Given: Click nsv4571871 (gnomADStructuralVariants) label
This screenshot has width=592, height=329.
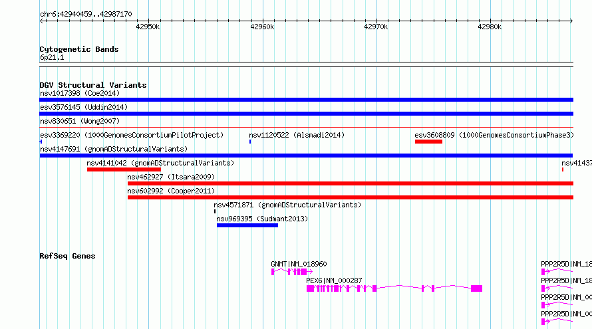Looking at the screenshot, I should click(287, 205).
